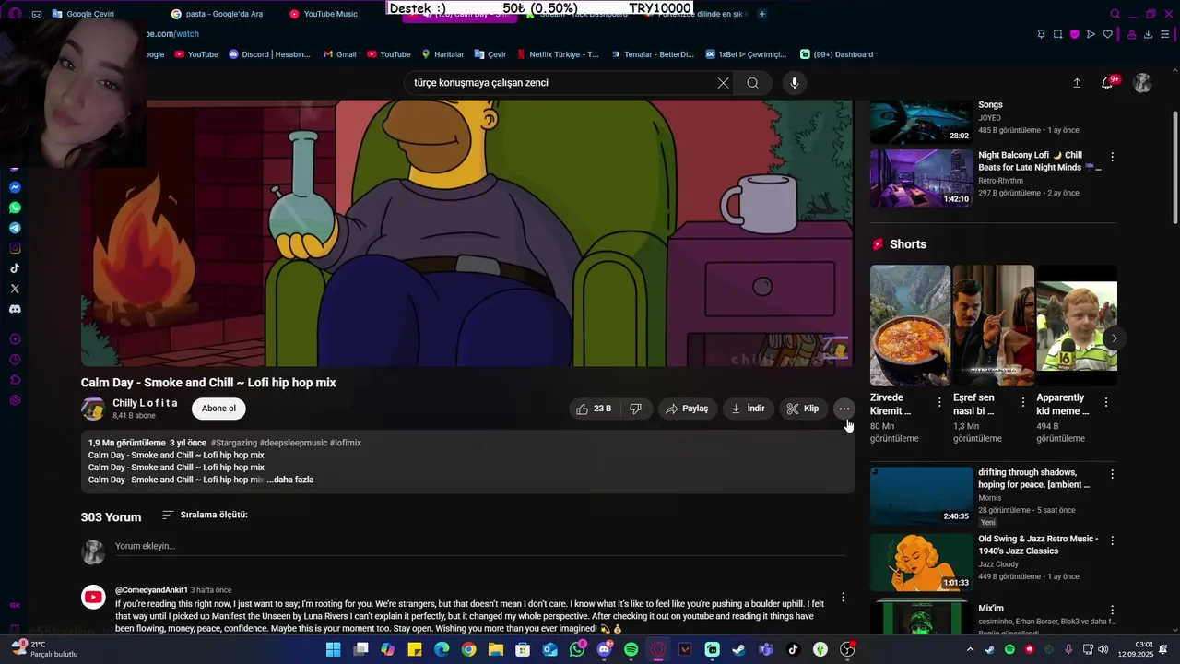Open TikTok in the Opera sidebar

click(x=15, y=268)
